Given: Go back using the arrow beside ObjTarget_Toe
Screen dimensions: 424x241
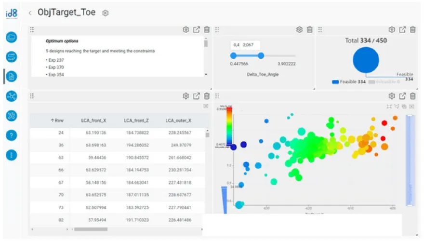Looking at the screenshot, I should 30,13.
